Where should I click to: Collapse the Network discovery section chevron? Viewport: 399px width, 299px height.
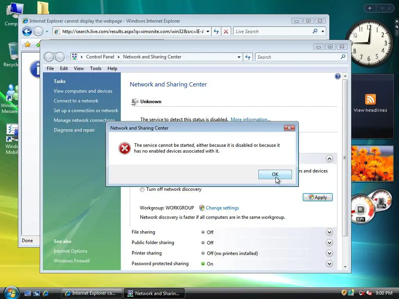coord(329,159)
